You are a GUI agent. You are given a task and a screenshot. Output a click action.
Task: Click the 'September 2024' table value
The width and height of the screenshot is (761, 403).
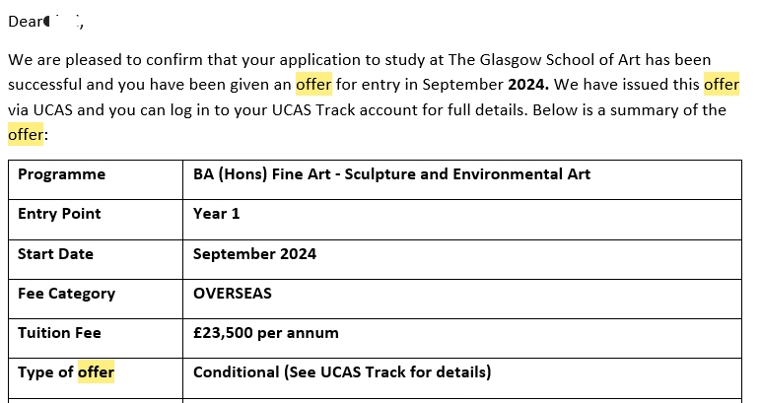tap(254, 254)
